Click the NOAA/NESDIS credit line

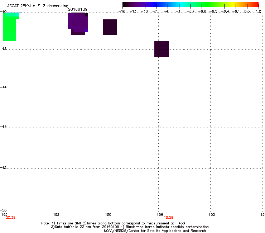tap(155, 231)
